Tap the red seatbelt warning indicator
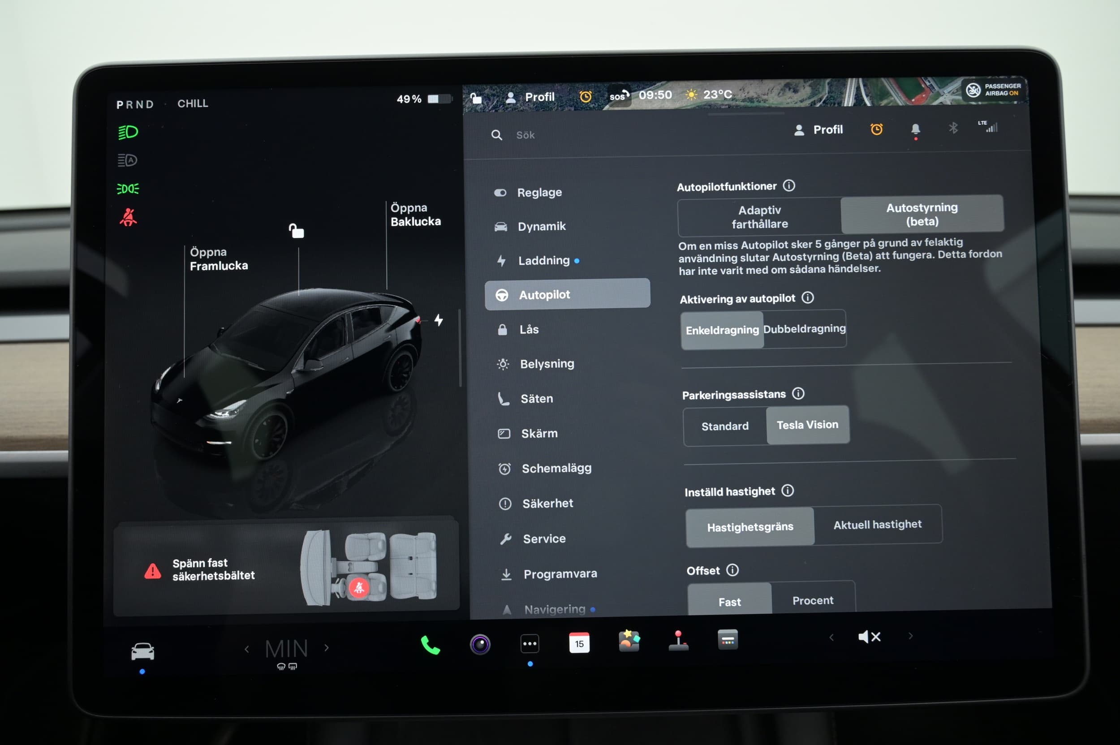The height and width of the screenshot is (745, 1120). tap(128, 217)
